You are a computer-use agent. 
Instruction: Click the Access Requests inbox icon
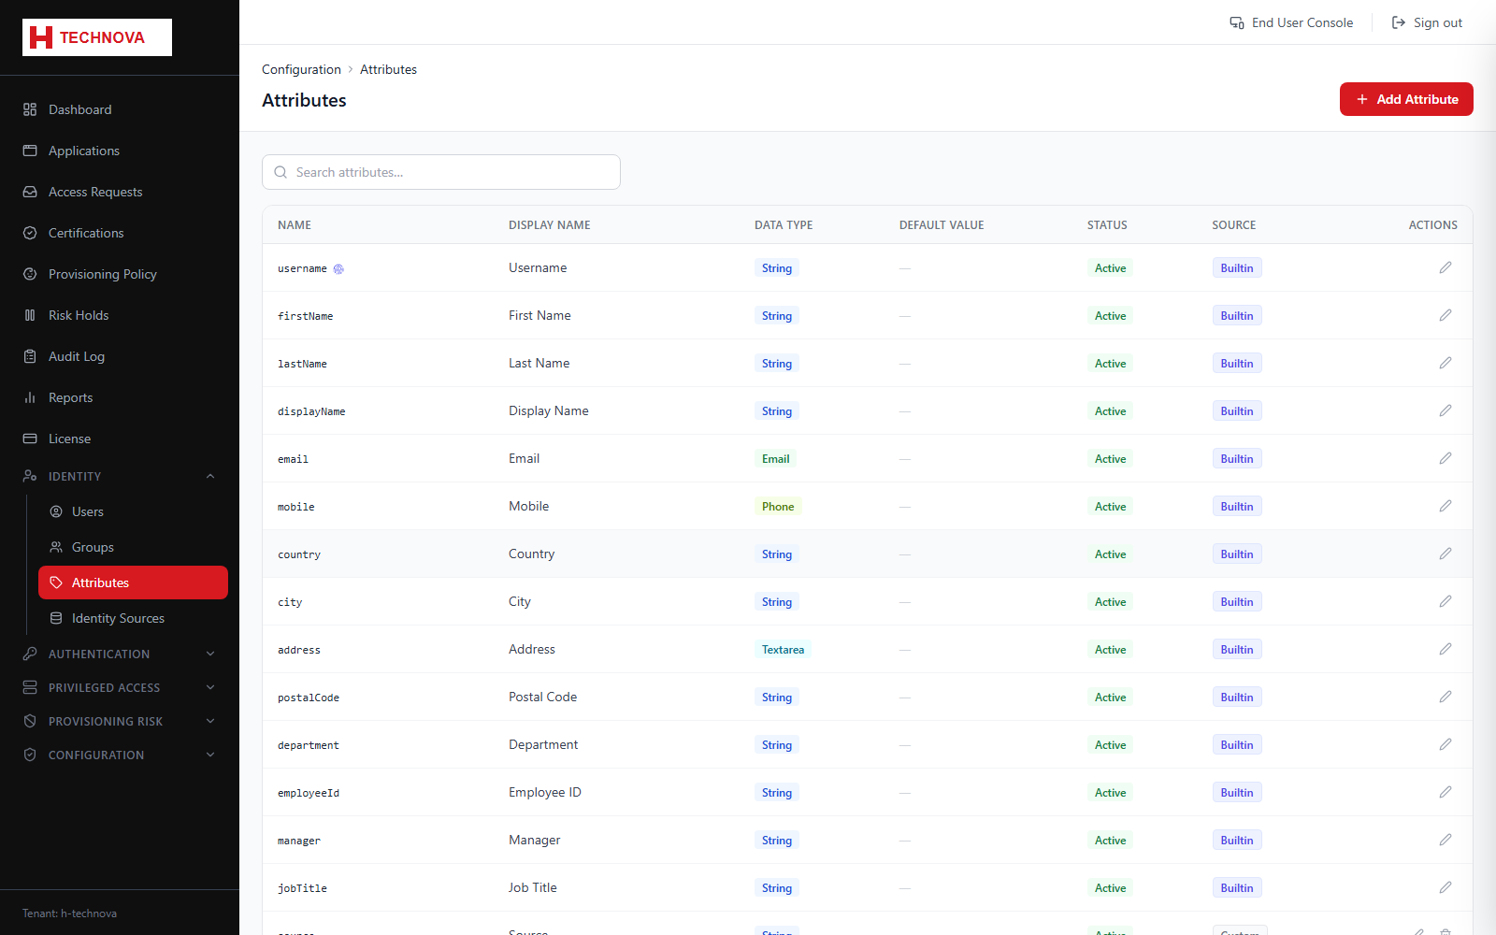30,192
